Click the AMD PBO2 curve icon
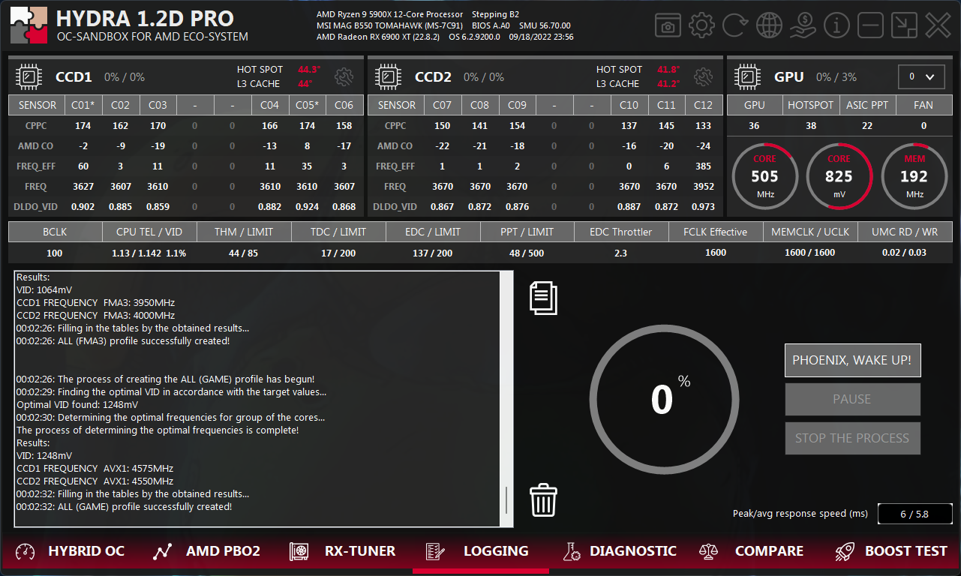Viewport: 961px width, 576px height. pyautogui.click(x=163, y=551)
